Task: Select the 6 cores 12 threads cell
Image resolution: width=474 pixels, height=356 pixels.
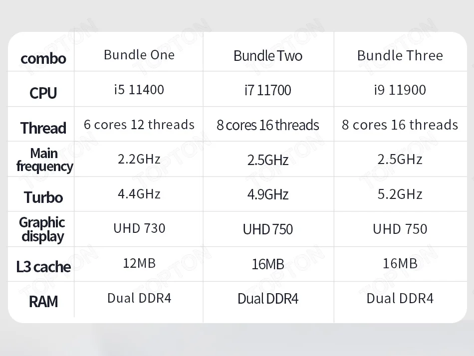Action: point(139,125)
